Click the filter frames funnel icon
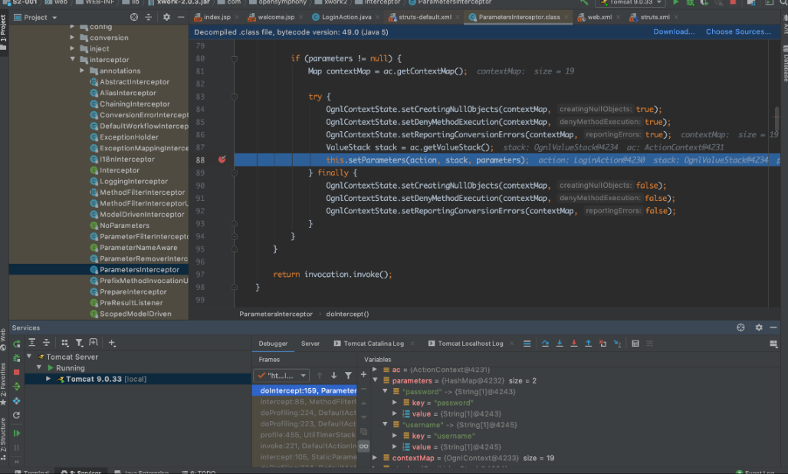Viewport: 788px width, 474px height. (x=348, y=375)
